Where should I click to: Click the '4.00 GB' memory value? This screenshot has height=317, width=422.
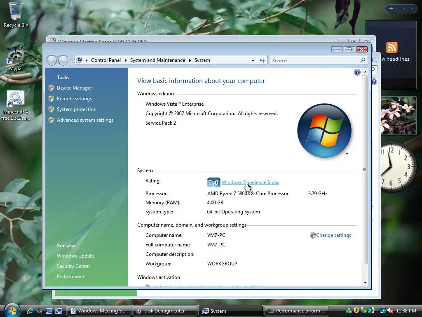pos(215,203)
